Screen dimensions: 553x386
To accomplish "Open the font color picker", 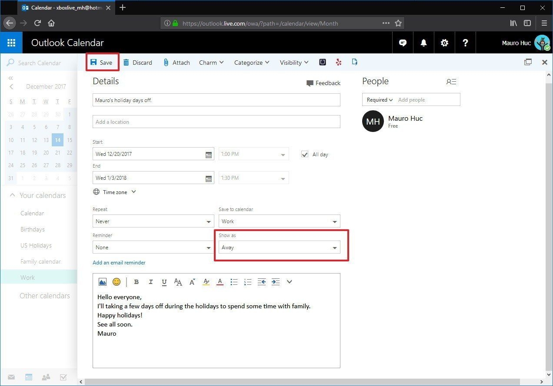I will [220, 282].
